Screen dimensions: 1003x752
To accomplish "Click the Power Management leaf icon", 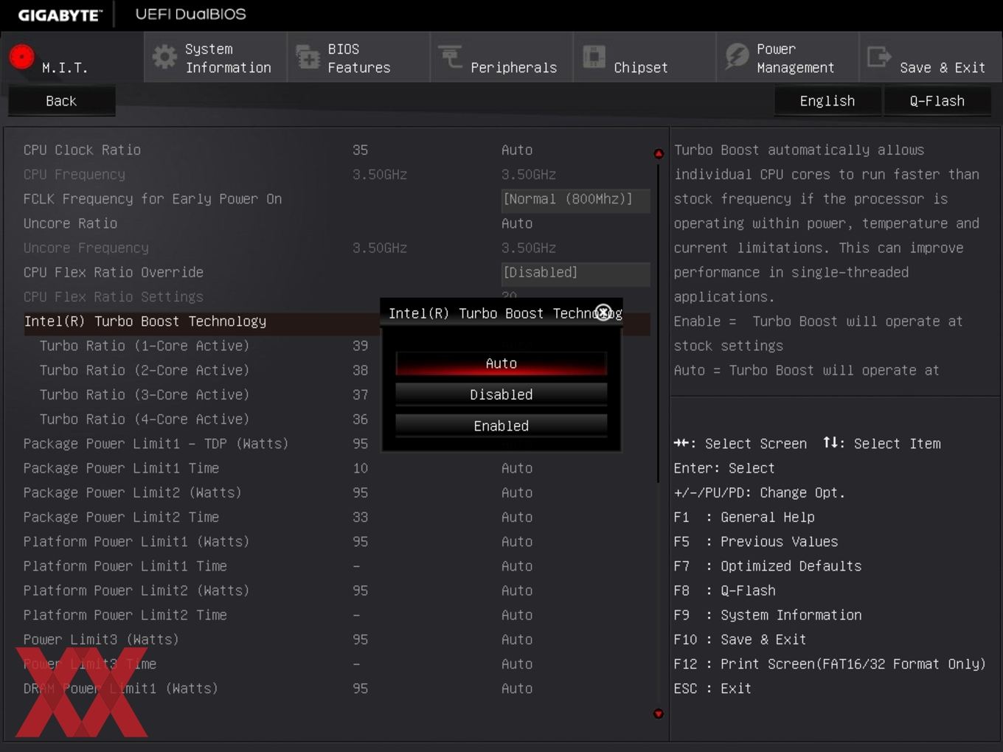I will [737, 56].
